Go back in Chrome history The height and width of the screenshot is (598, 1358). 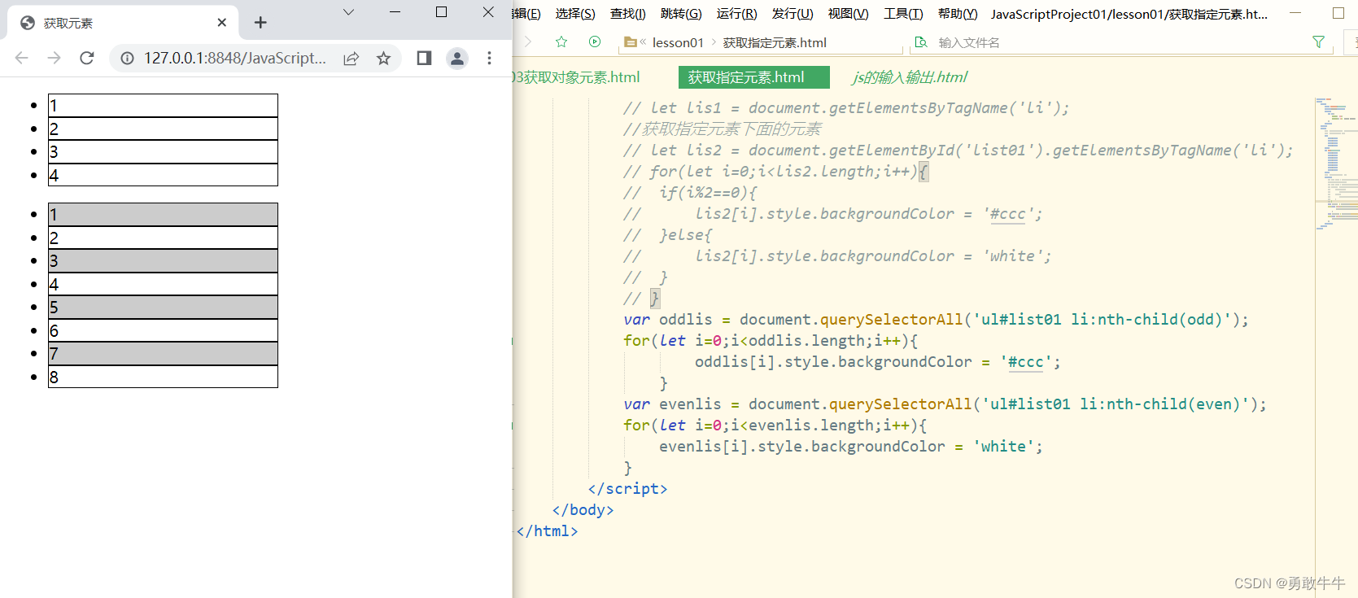(22, 58)
